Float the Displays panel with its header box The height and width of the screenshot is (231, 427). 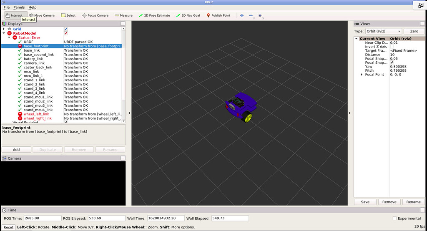tap(123, 24)
